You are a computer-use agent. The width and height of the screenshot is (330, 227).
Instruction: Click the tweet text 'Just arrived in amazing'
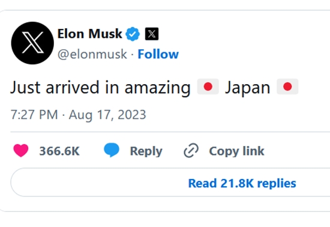[100, 88]
